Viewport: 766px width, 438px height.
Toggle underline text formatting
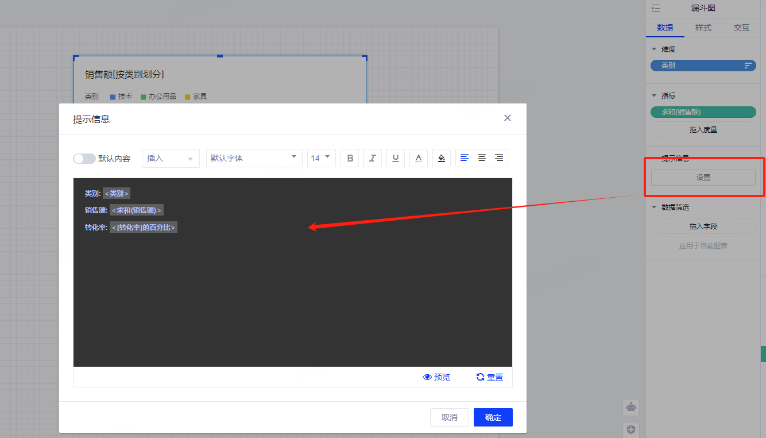coord(396,158)
